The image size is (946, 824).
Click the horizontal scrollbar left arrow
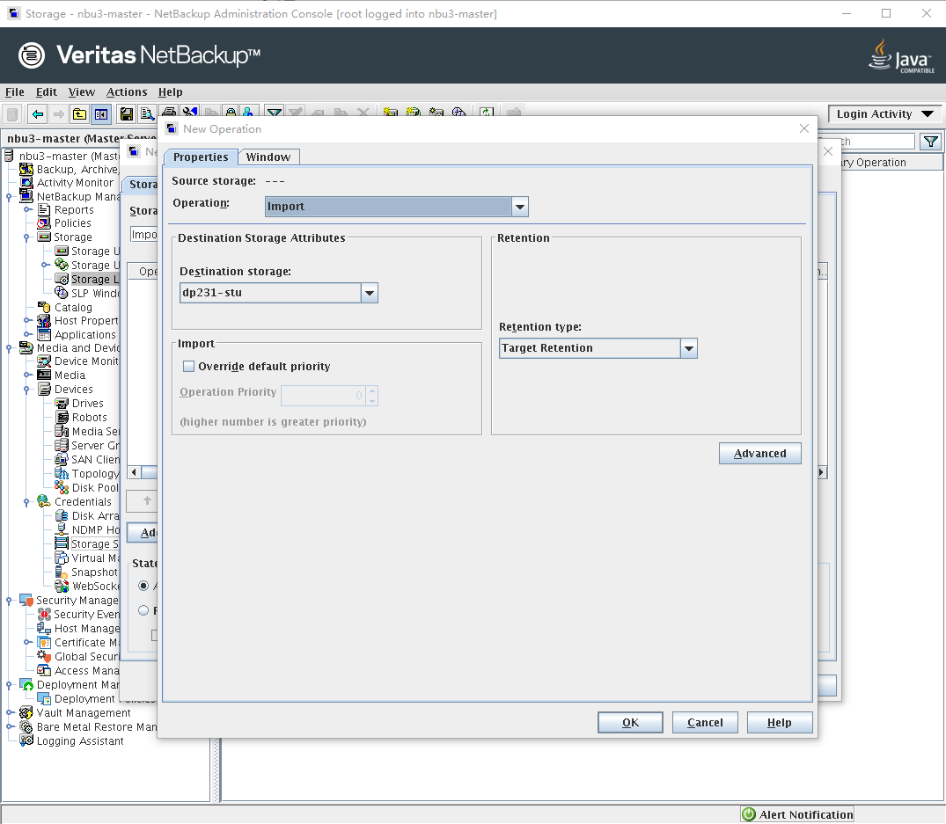(135, 473)
